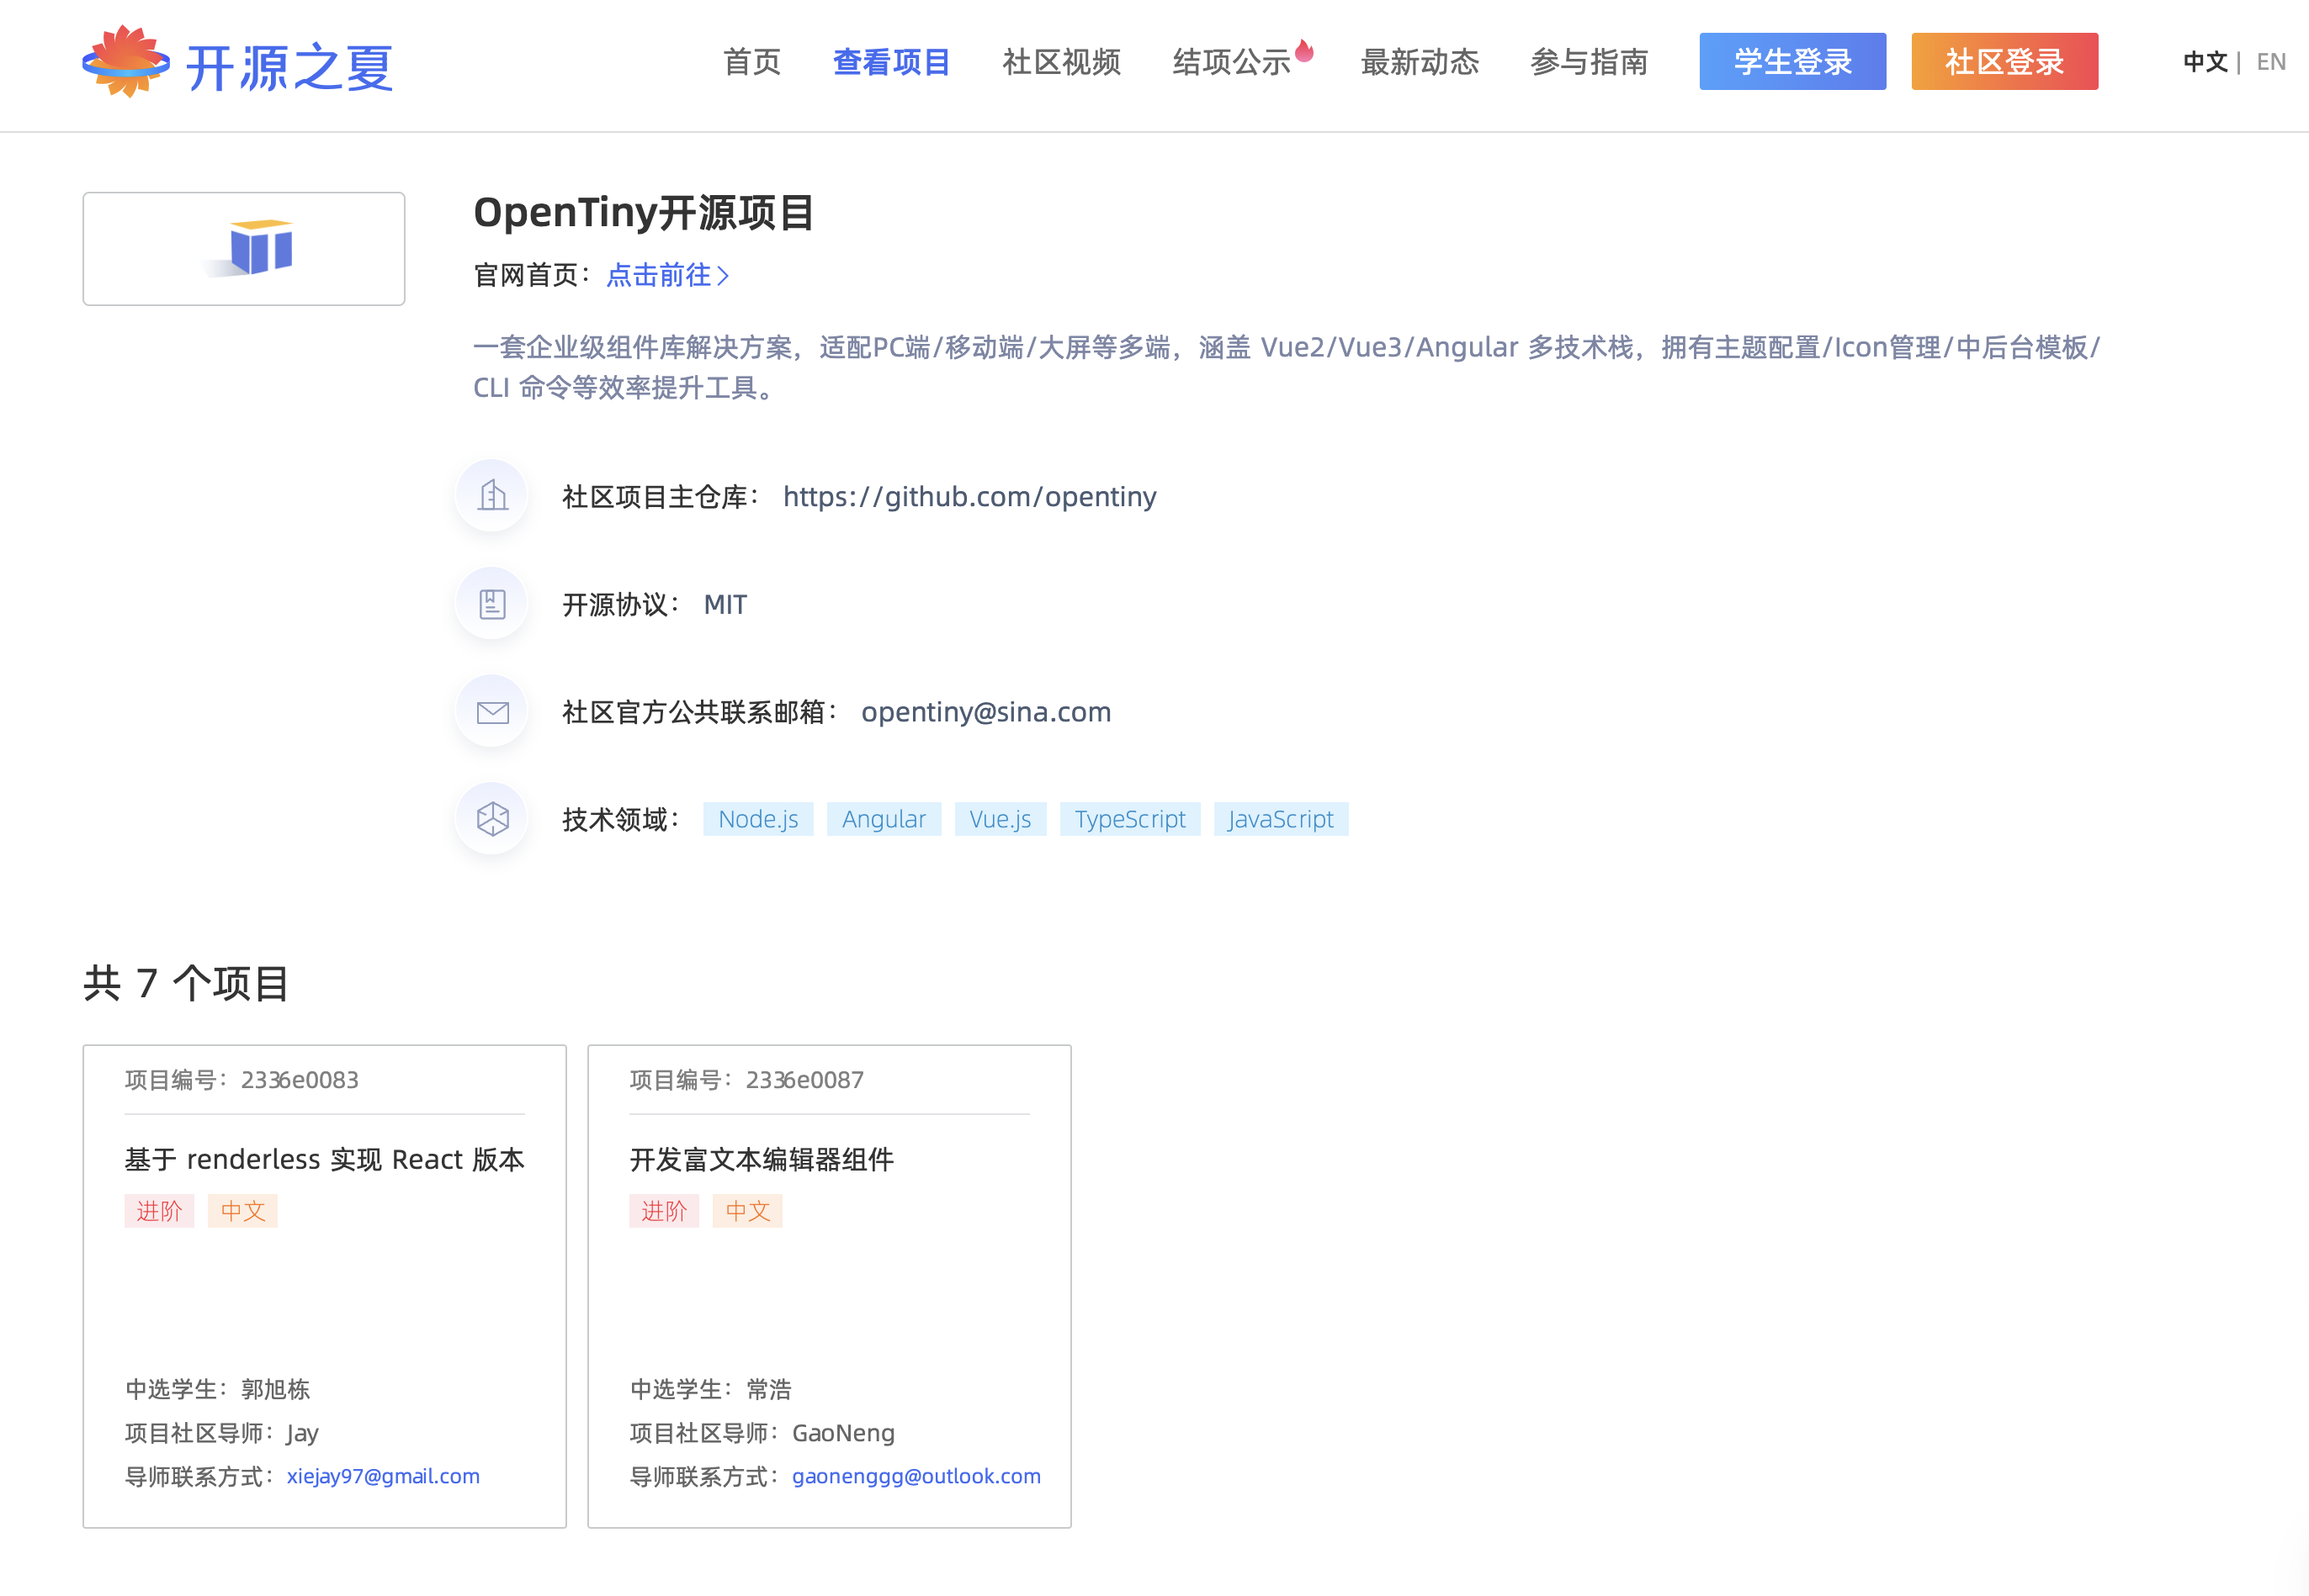The width and height of the screenshot is (2309, 1596).
Task: Click the envelope icon beside 联系邮箱
Action: tap(492, 712)
